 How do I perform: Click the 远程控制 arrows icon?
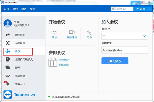click(x=7, y=35)
